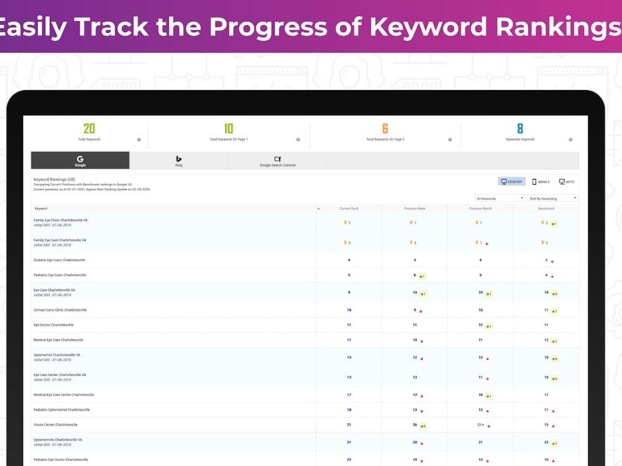The image size is (622, 466).
Task: Click red down arrow in Contact Lens Clinic previous week
Action: [x=420, y=311]
